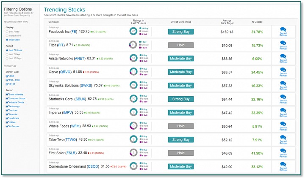Open See All Ratings for Whole Foods
Image resolution: width=305 pixels, height=179 pixels.
[x=283, y=126]
